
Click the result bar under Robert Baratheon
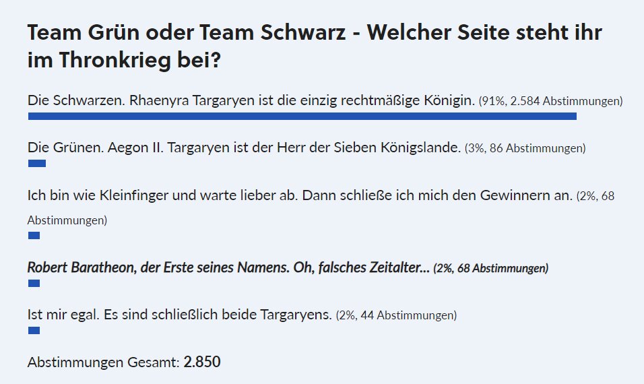[x=34, y=283]
